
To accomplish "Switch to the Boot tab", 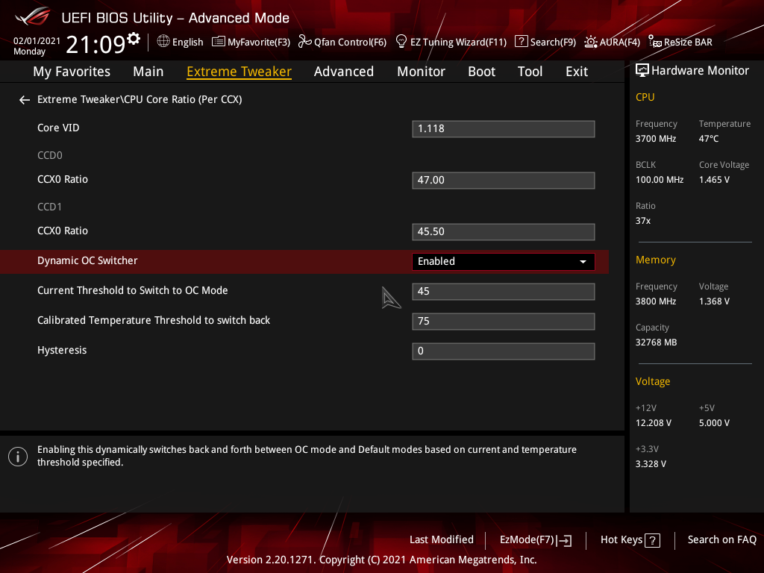I will pyautogui.click(x=481, y=72).
